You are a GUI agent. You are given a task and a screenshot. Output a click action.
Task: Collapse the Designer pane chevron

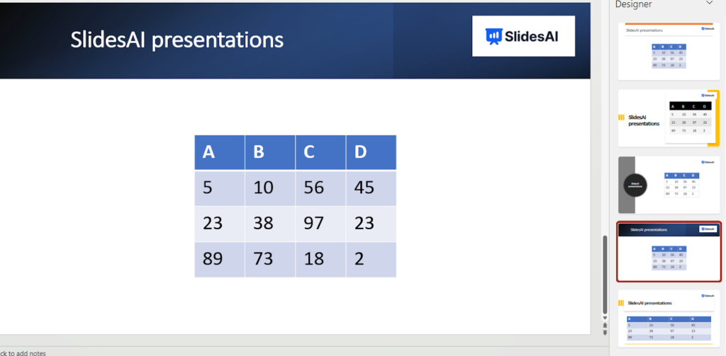(710, 4)
